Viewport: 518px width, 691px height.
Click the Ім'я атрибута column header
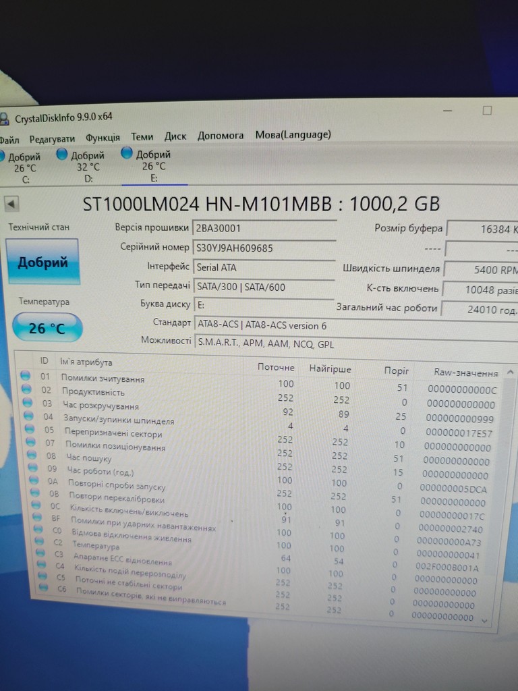(86, 362)
